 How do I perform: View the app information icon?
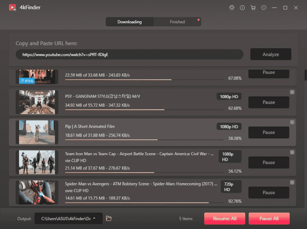click(x=242, y=7)
